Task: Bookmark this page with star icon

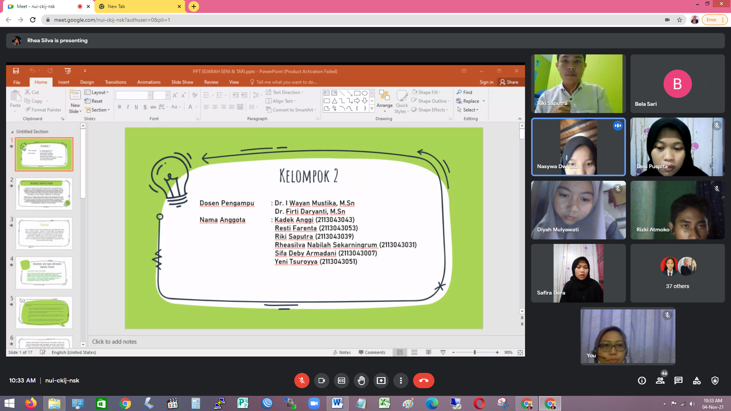Action: pos(680,20)
